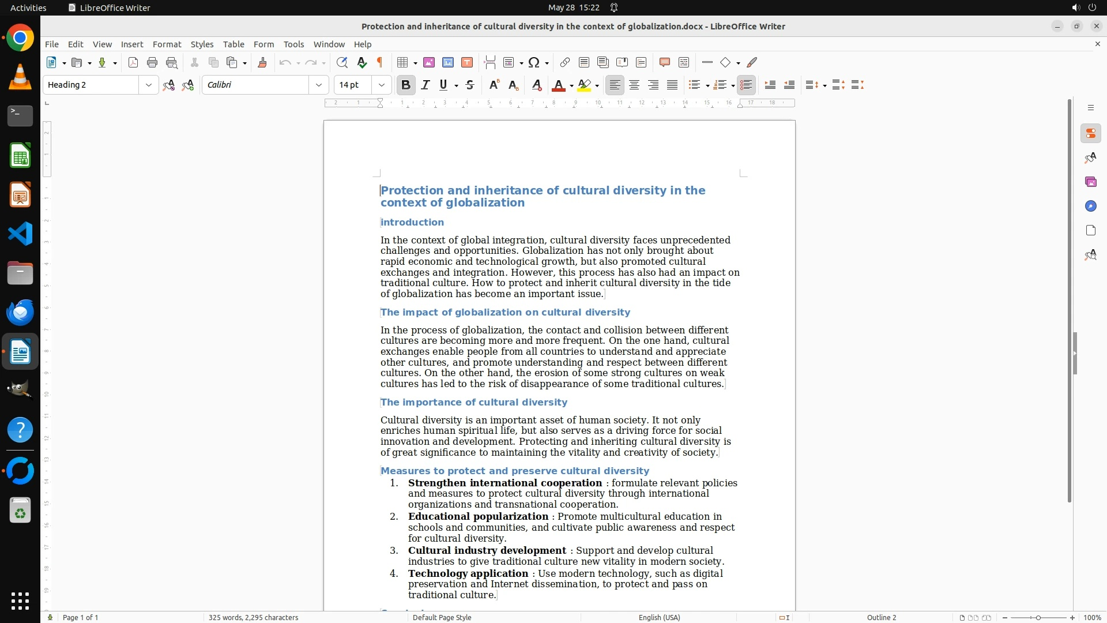Open the Format menu
Image resolution: width=1107 pixels, height=623 pixels.
tap(167, 44)
